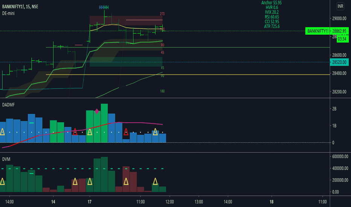351x207 pixels.
Task: Click the HVR 0.6 stat text
Action: [x=272, y=8]
